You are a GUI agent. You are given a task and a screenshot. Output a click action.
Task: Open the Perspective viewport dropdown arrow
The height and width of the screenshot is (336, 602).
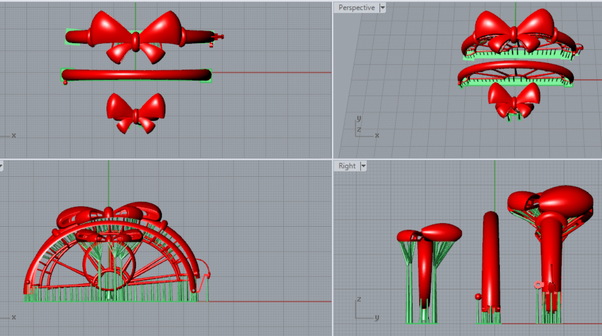(x=383, y=8)
